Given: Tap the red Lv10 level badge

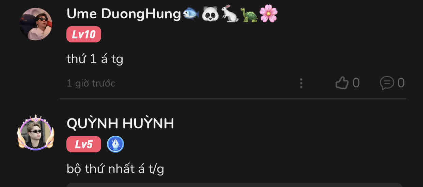Looking at the screenshot, I should [84, 34].
